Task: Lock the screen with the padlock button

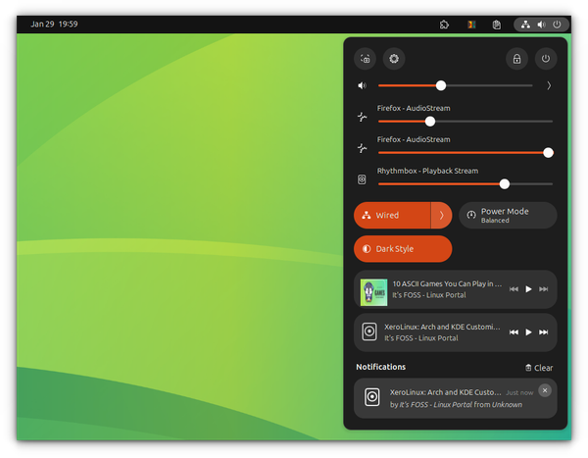Action: (x=516, y=59)
